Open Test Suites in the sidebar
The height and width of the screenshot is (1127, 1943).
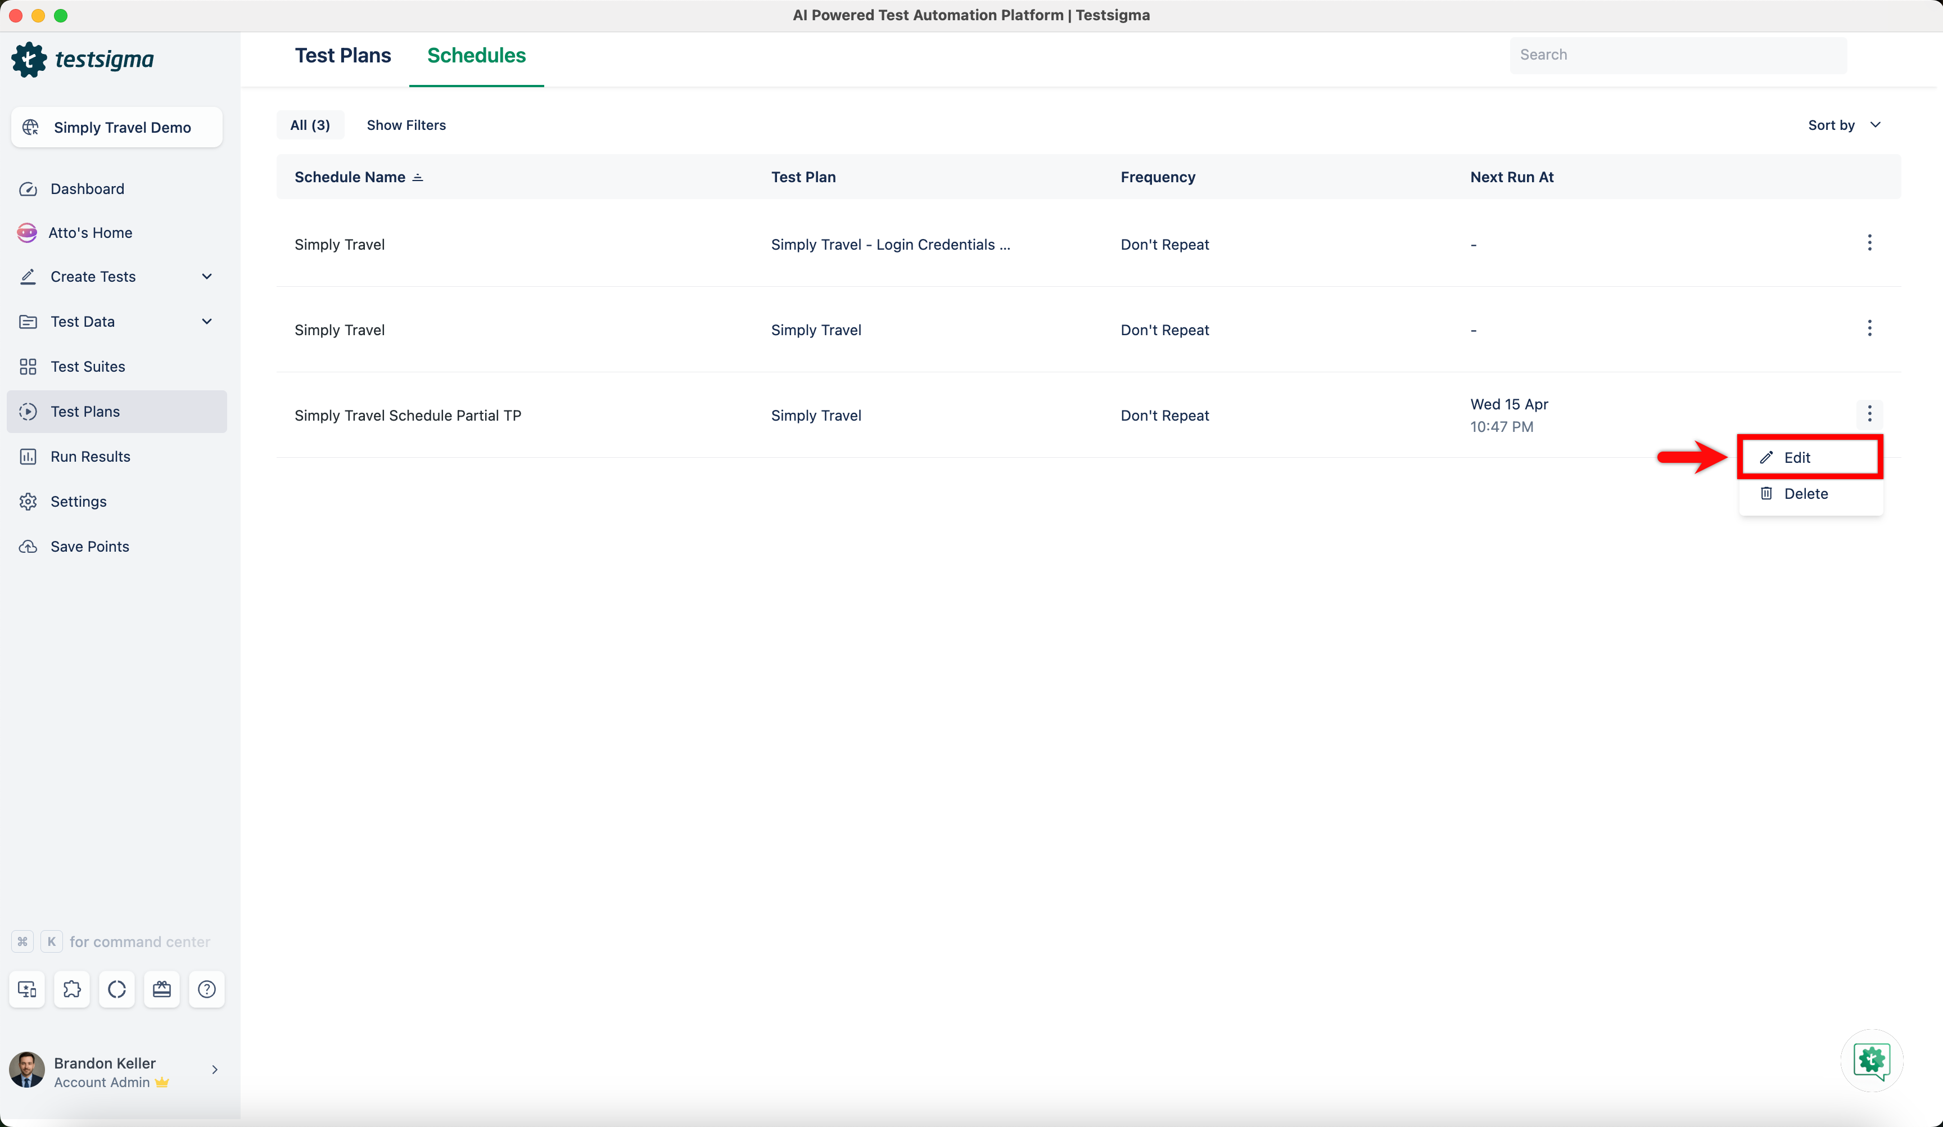pyautogui.click(x=117, y=367)
